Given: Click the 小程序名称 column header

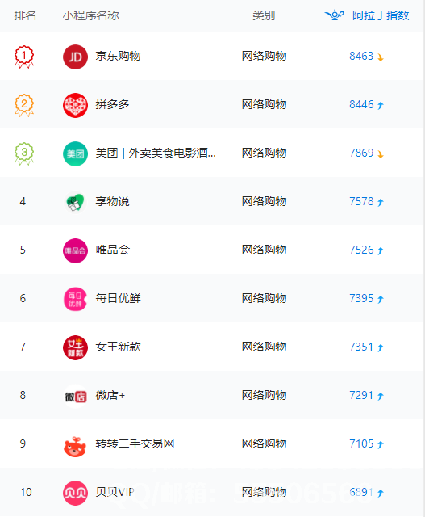Looking at the screenshot, I should [x=91, y=15].
